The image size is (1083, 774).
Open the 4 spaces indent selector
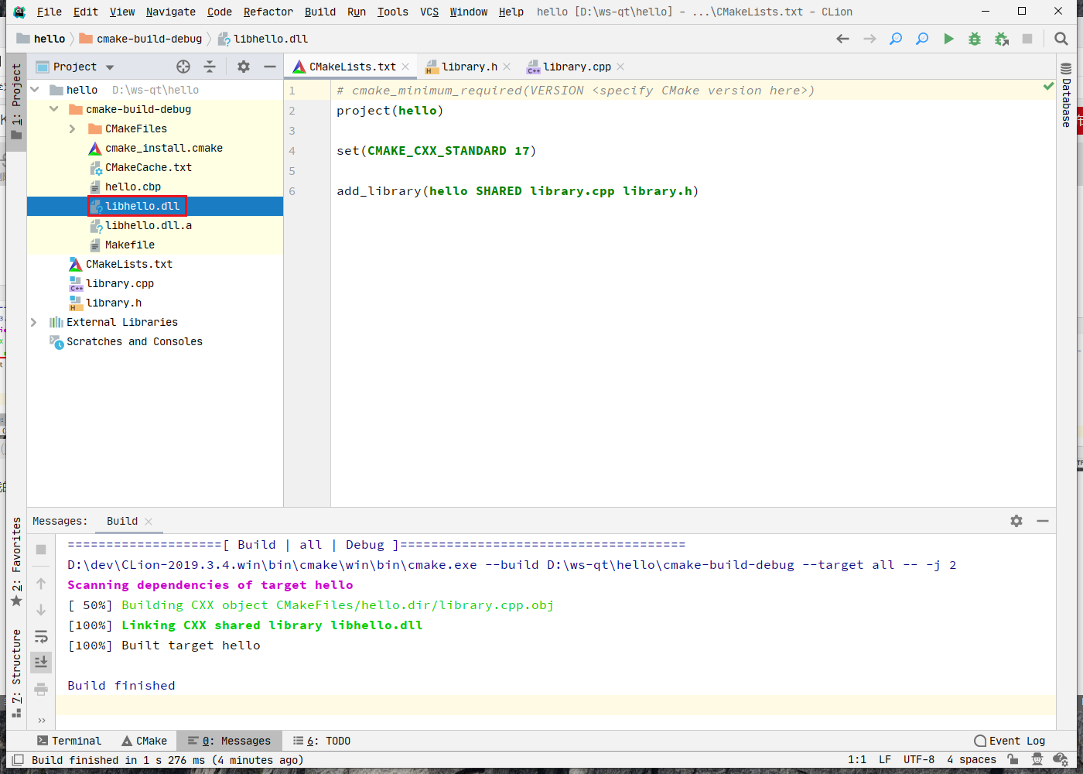[972, 760]
